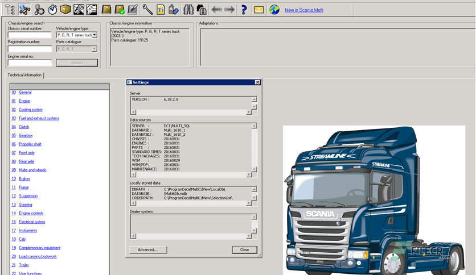Open the Trailer link
Screen dimensions: 476x275
(24, 265)
